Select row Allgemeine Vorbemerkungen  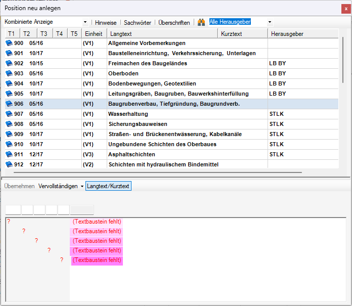coord(171,43)
